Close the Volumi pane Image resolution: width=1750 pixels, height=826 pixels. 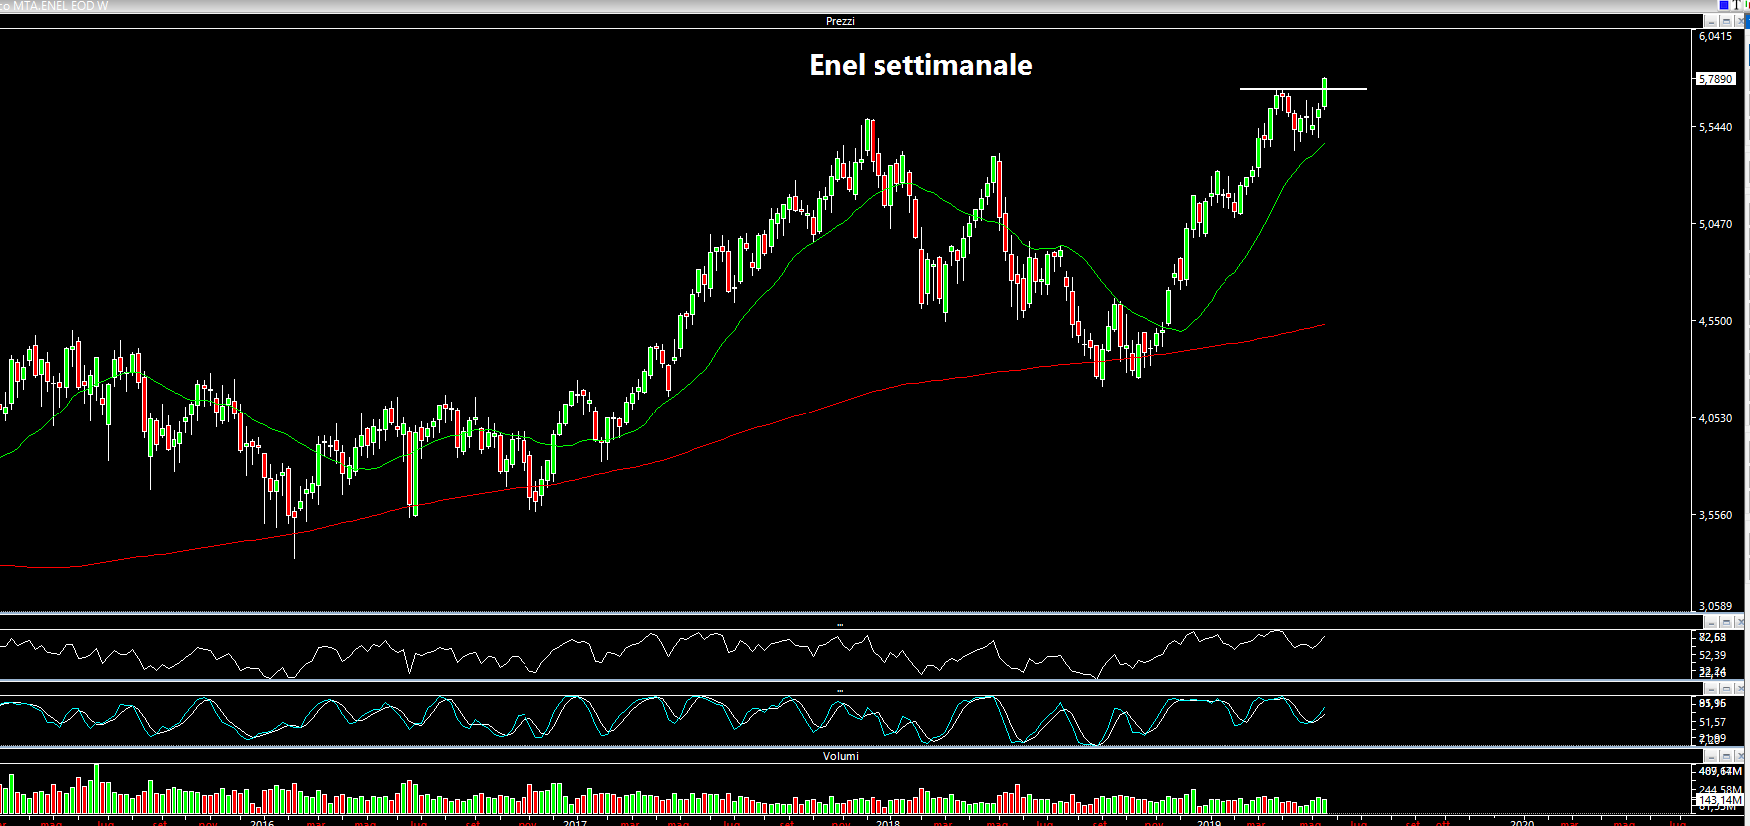tap(1740, 756)
